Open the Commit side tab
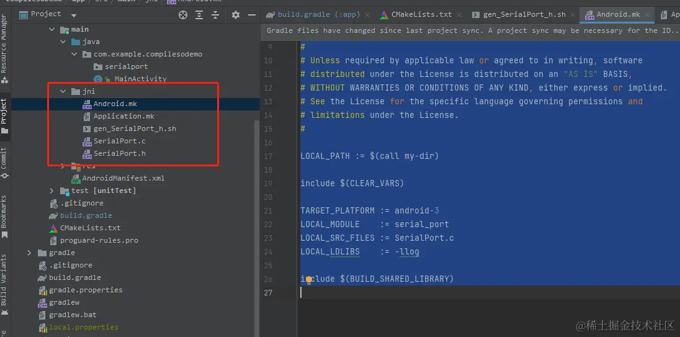Image resolution: width=680 pixels, height=337 pixels. (4, 163)
